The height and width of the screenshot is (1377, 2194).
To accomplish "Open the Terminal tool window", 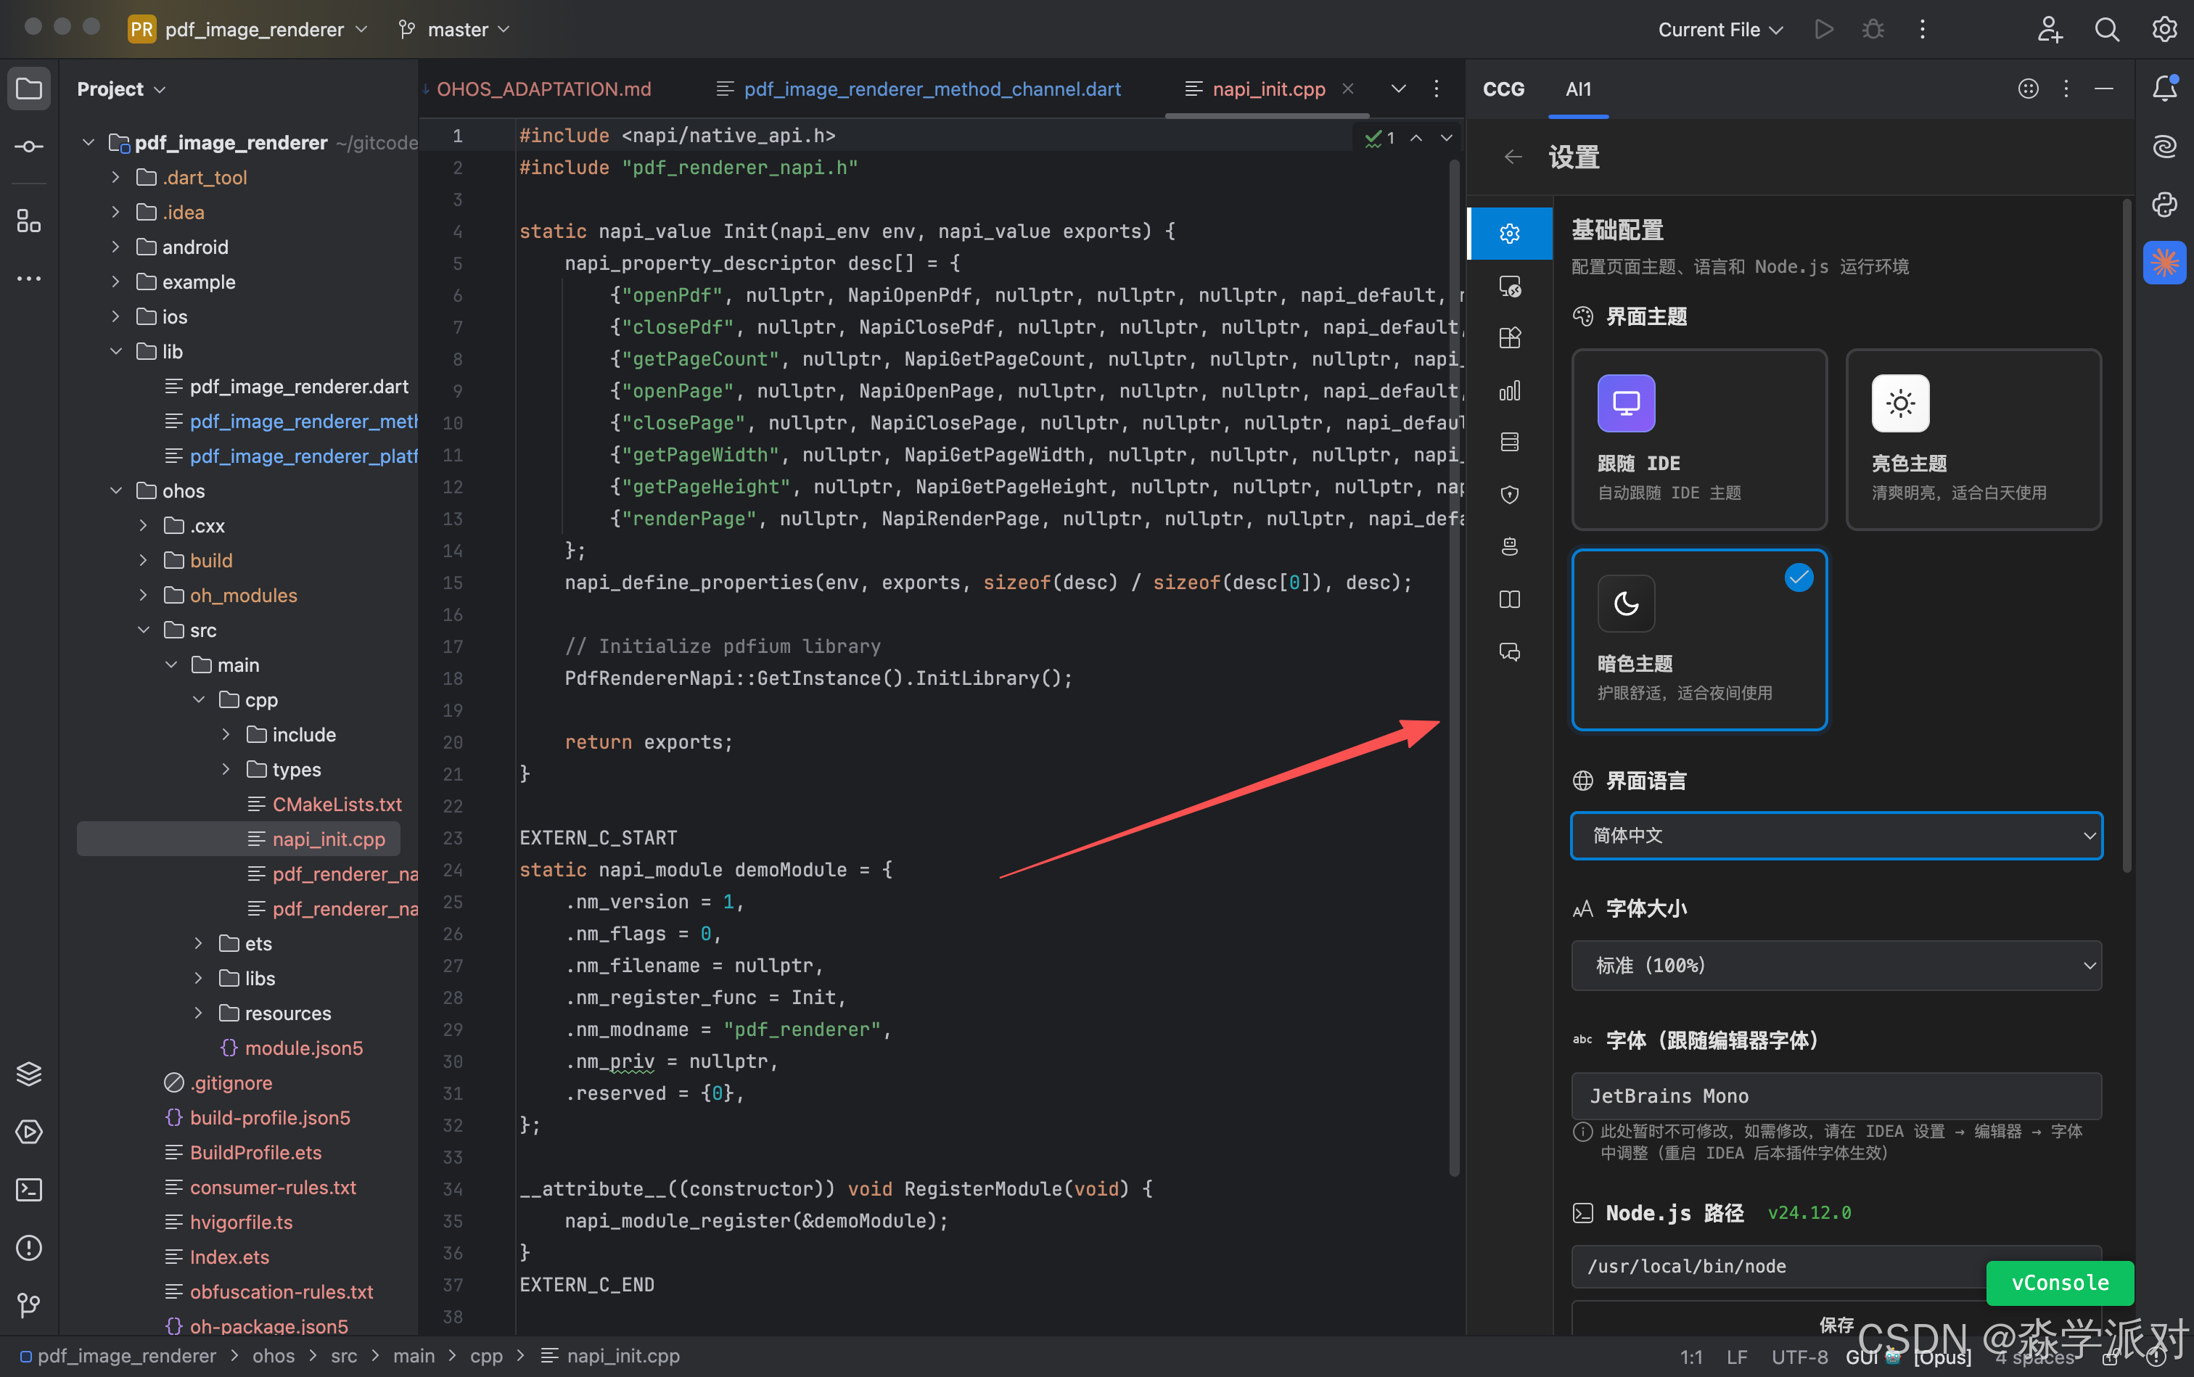I will coord(29,1189).
